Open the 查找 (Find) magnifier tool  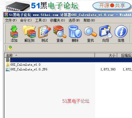90,34
